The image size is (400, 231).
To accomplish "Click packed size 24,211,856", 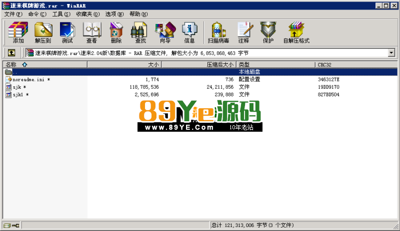I will pyautogui.click(x=220, y=87).
